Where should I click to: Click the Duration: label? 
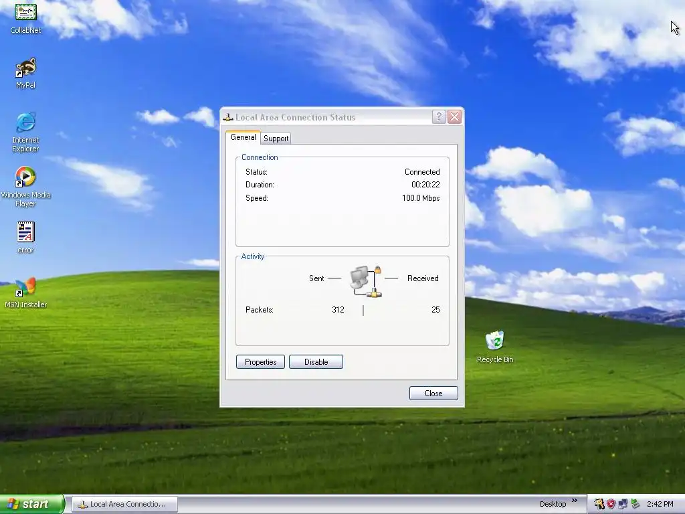pyautogui.click(x=260, y=185)
